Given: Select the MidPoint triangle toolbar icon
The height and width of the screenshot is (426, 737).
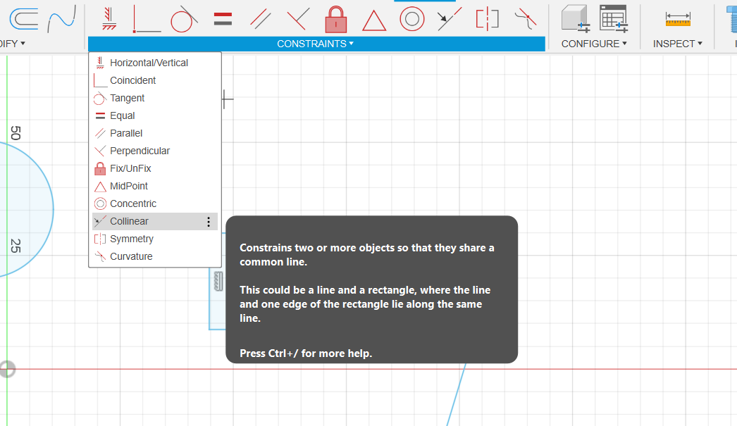Looking at the screenshot, I should point(374,20).
